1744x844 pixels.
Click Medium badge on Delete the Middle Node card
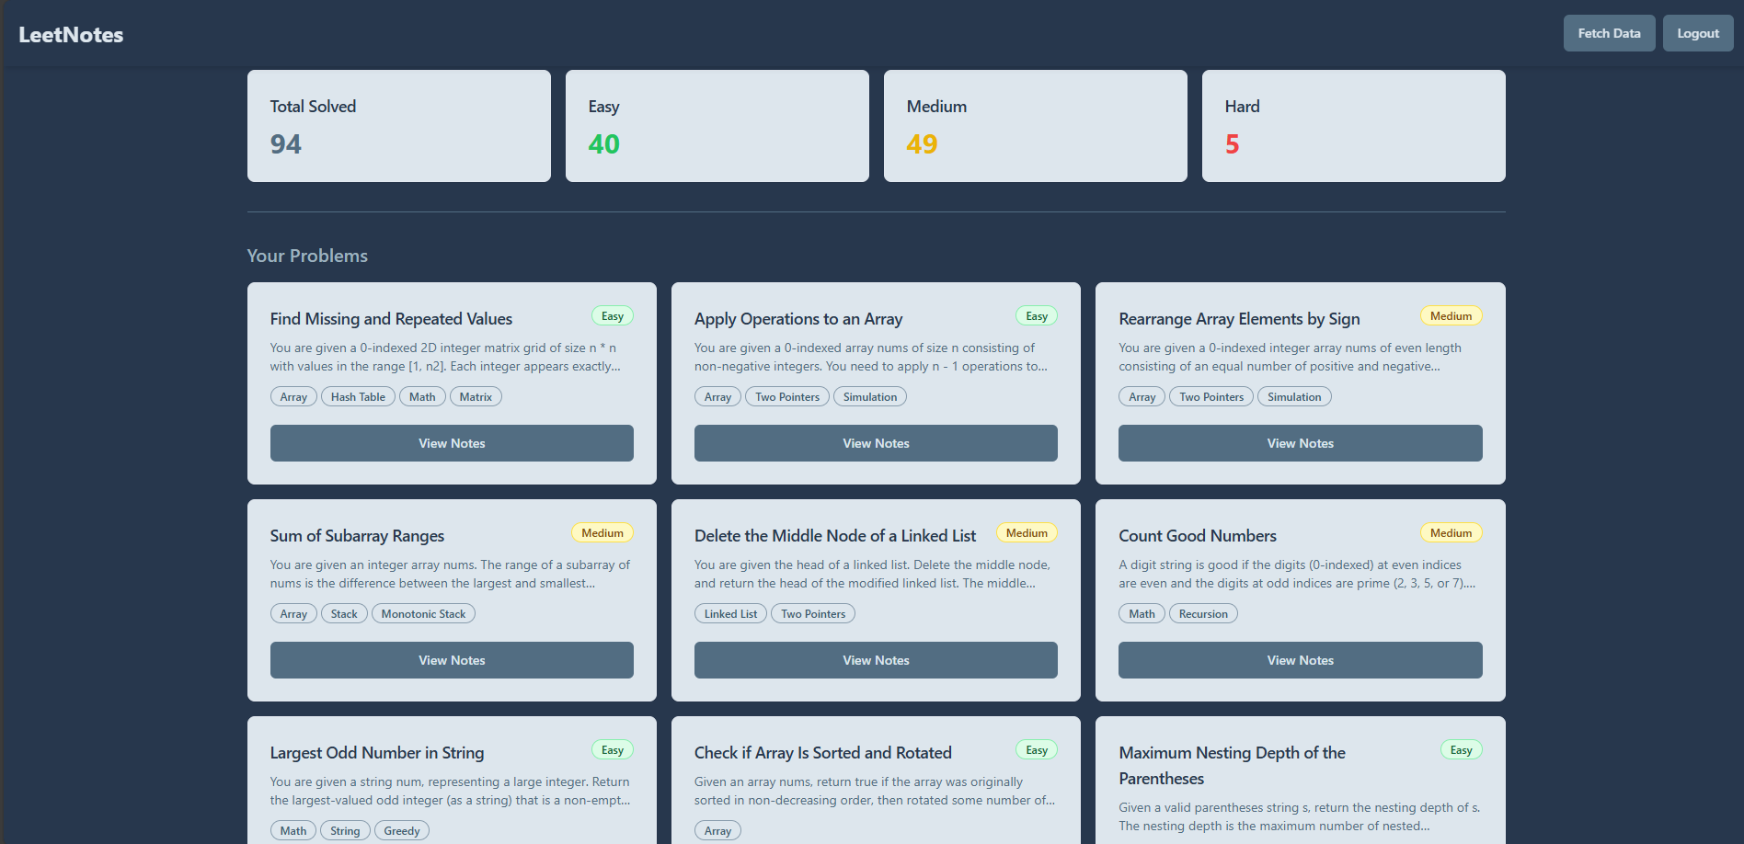tap(1027, 533)
